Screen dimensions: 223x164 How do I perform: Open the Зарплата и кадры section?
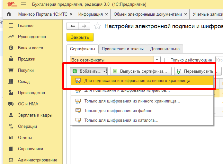pos(35,115)
